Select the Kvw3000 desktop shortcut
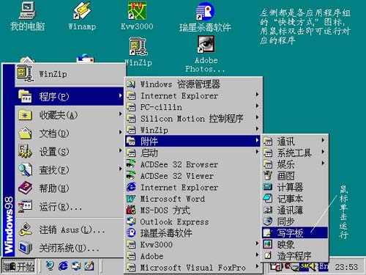 tap(137, 17)
